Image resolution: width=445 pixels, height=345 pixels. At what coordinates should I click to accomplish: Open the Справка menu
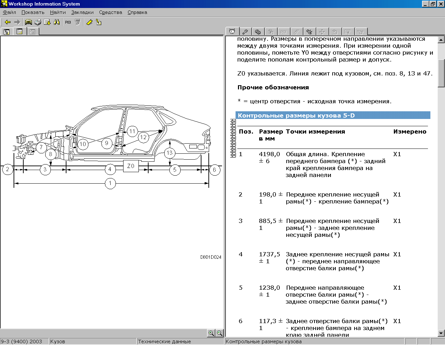[137, 12]
